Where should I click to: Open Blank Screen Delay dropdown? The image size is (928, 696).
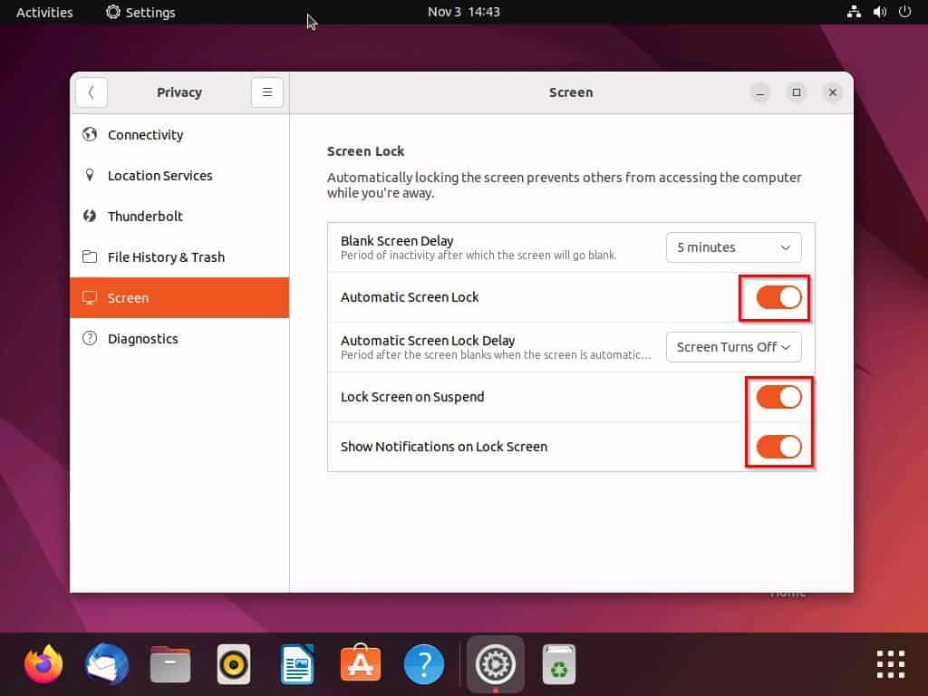pos(734,247)
